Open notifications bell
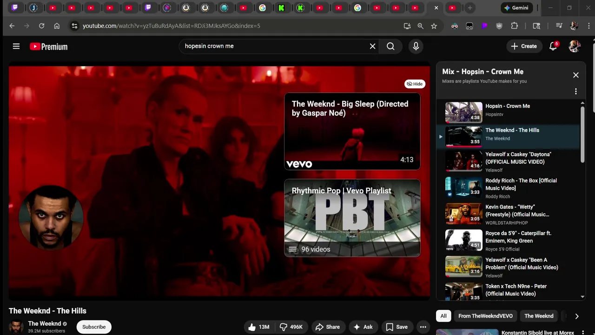The image size is (595, 335). [553, 46]
